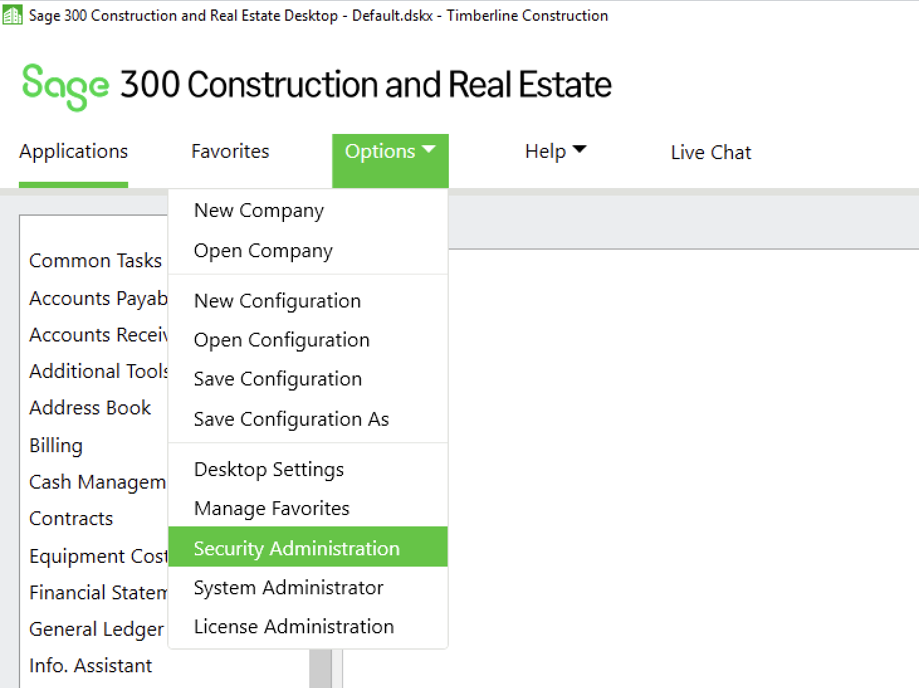This screenshot has height=688, width=919.
Task: Click Save Configuration menu item
Action: coord(308,379)
